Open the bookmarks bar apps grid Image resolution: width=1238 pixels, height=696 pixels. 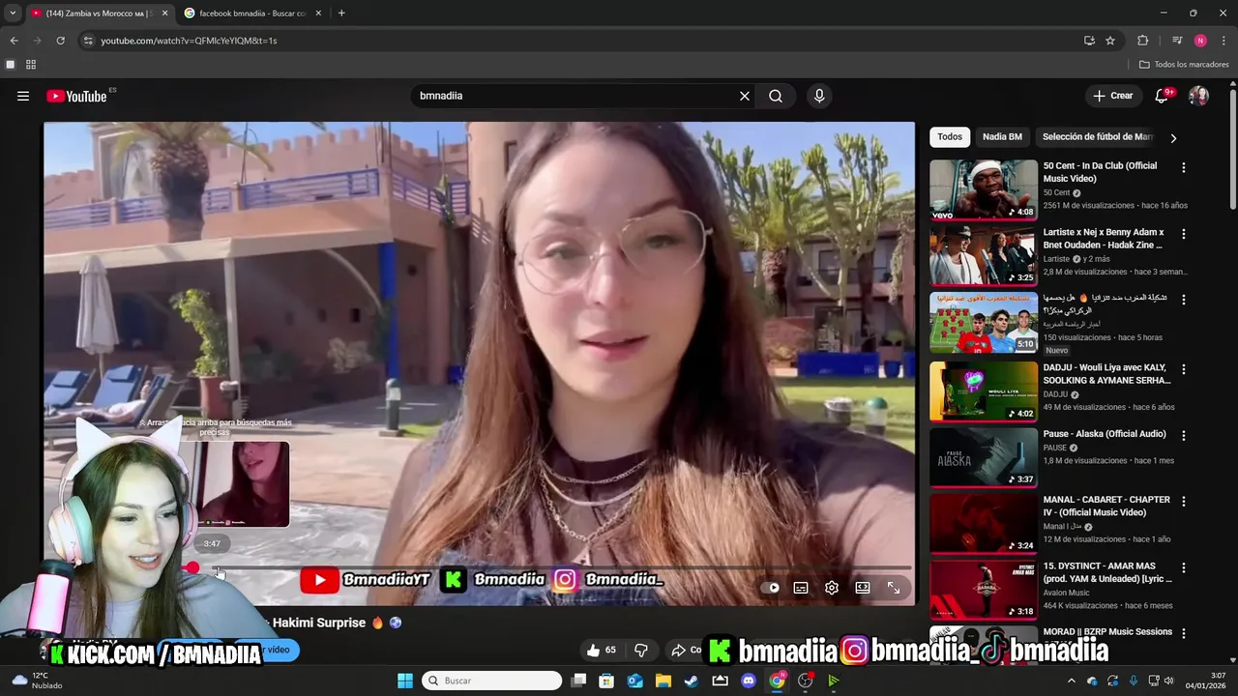click(31, 65)
